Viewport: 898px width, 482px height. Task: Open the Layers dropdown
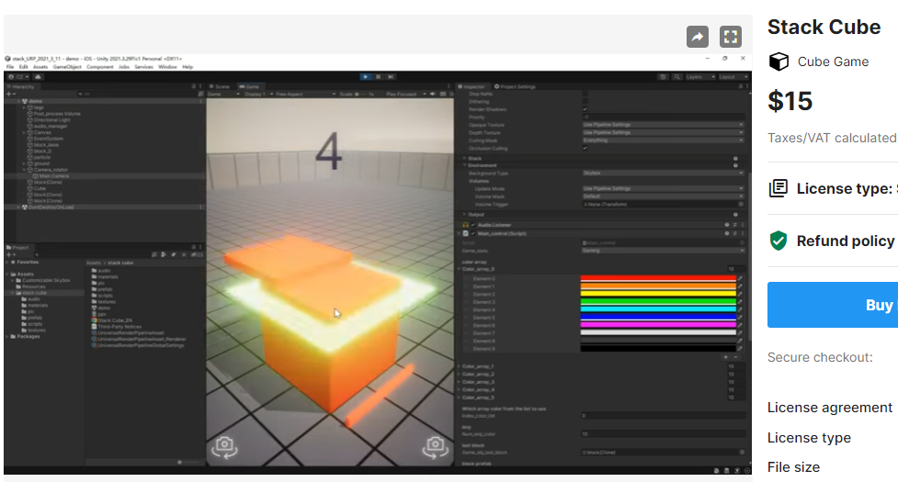[699, 77]
